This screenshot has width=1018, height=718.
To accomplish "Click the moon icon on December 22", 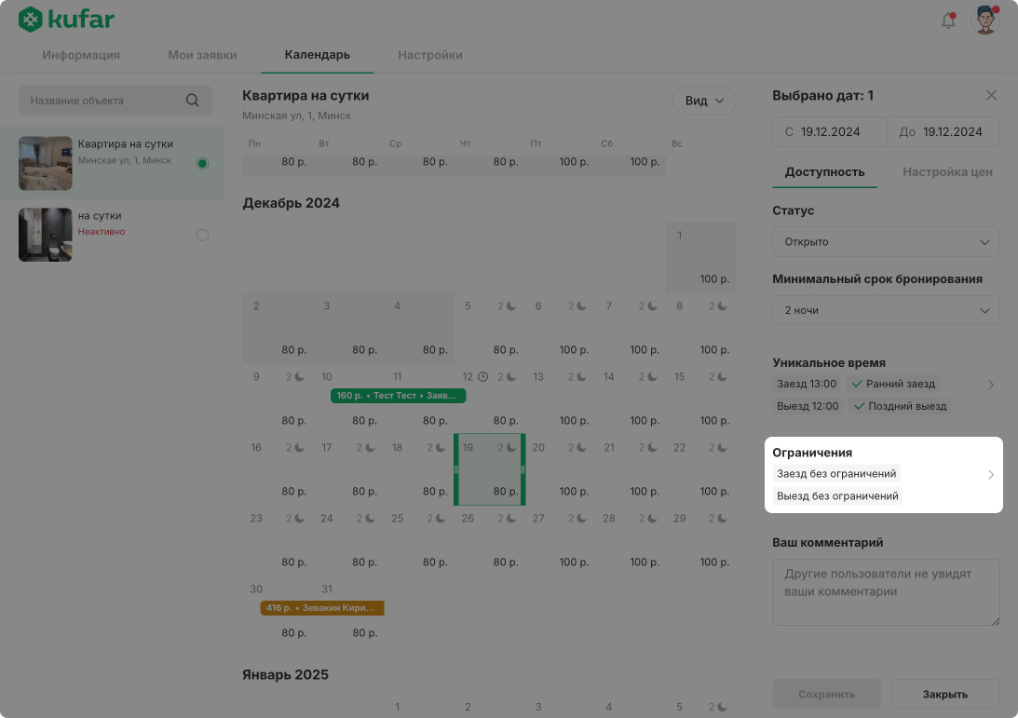I will tap(722, 447).
